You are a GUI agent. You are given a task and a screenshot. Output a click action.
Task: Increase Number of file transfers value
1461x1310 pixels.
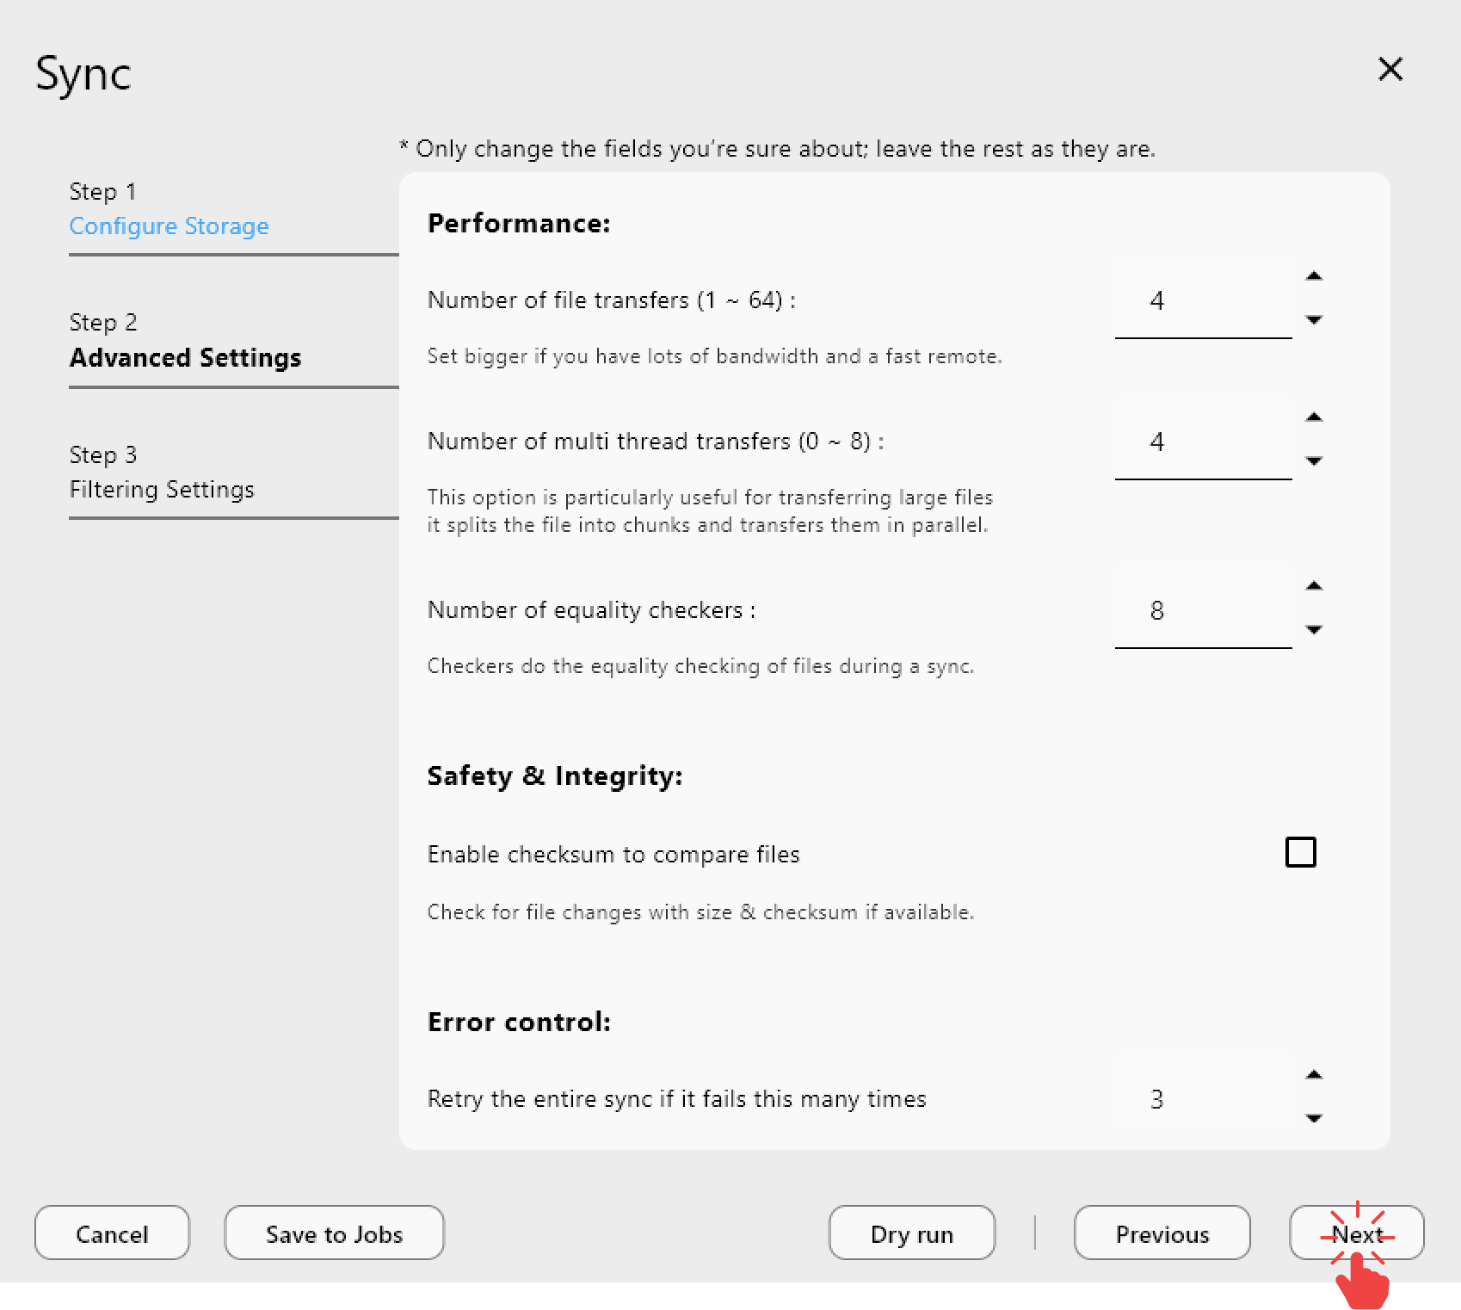coord(1315,275)
